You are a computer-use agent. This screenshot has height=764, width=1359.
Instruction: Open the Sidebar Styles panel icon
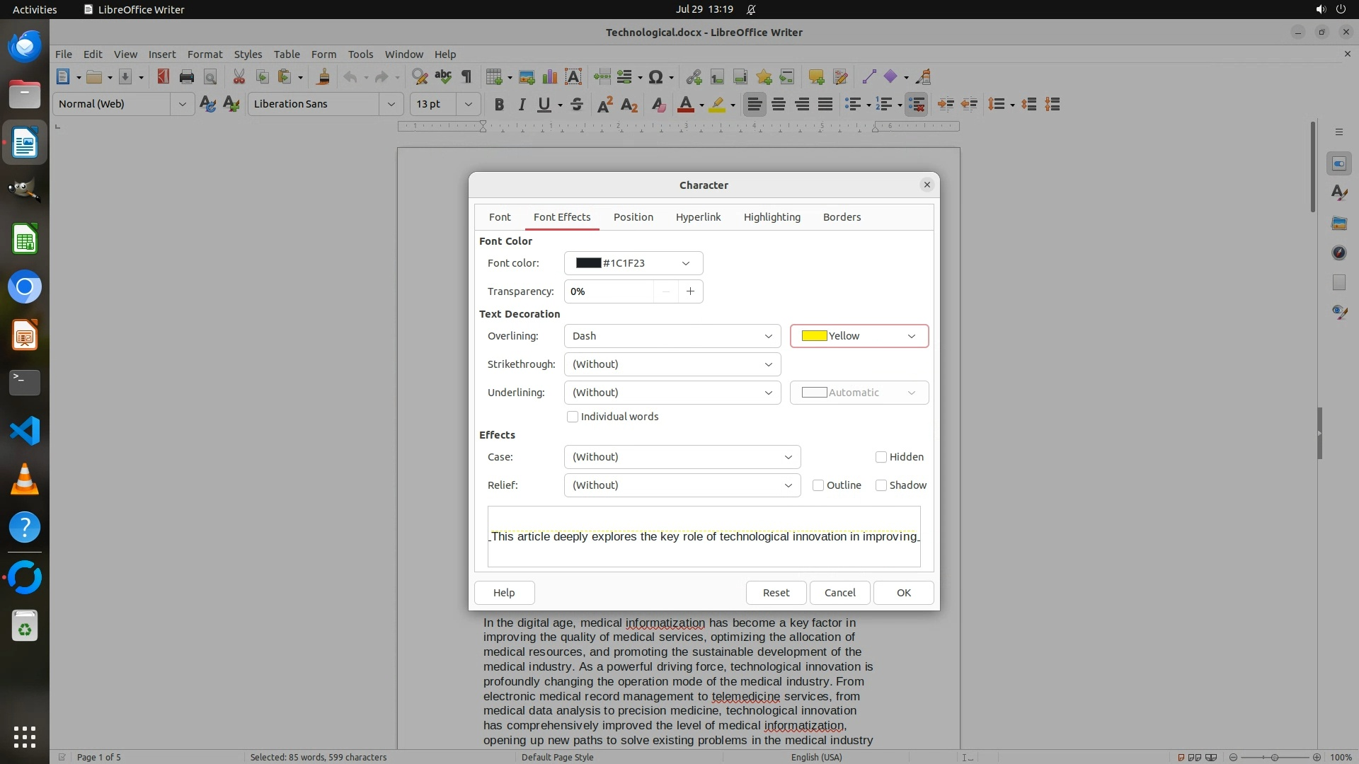click(x=1338, y=193)
